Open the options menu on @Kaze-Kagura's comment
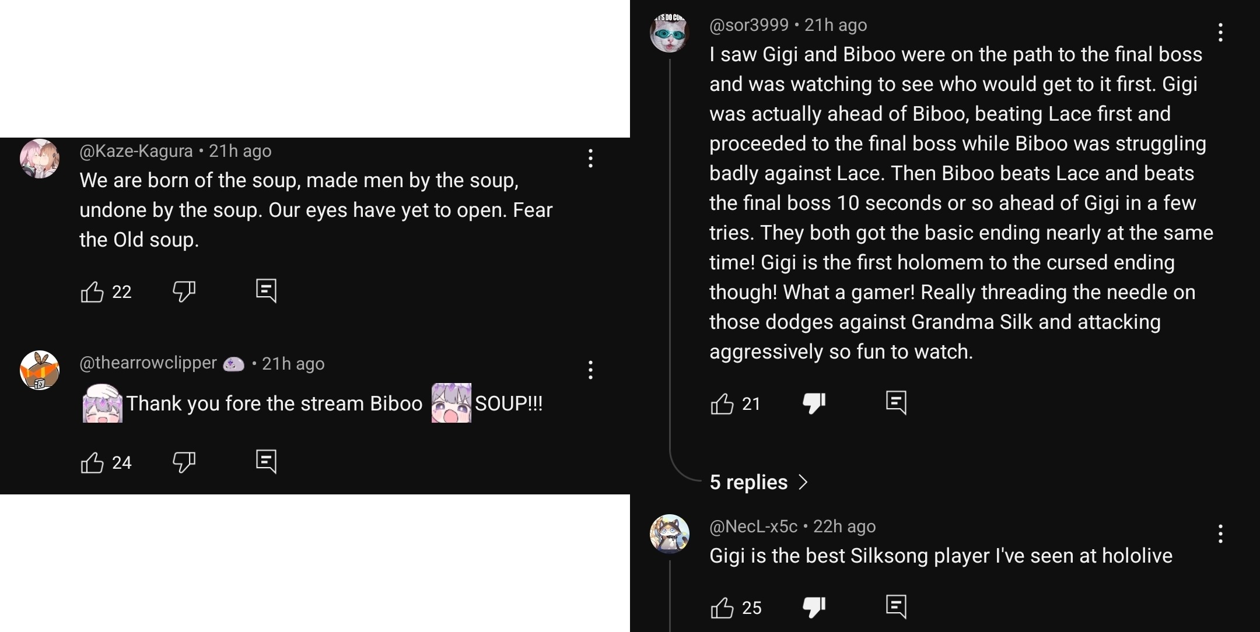1260x632 pixels. pos(590,159)
